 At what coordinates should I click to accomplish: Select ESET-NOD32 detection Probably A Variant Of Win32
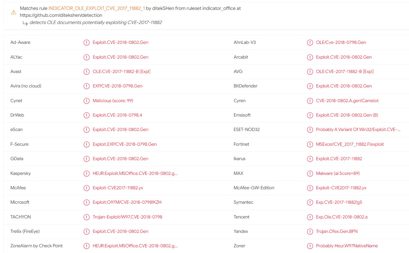(x=358, y=130)
